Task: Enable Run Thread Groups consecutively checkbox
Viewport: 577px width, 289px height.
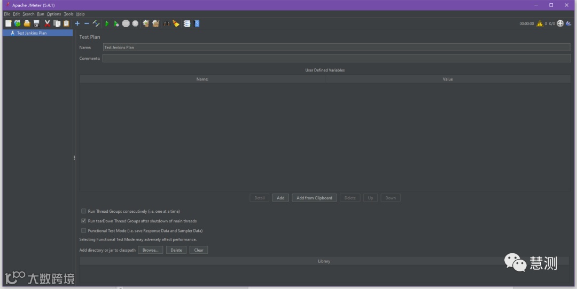Action: pyautogui.click(x=83, y=211)
